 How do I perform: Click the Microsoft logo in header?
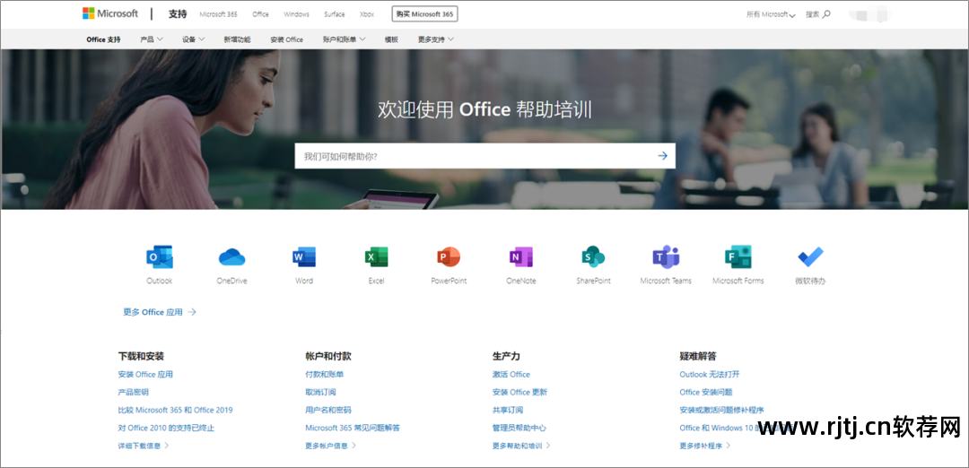110,13
